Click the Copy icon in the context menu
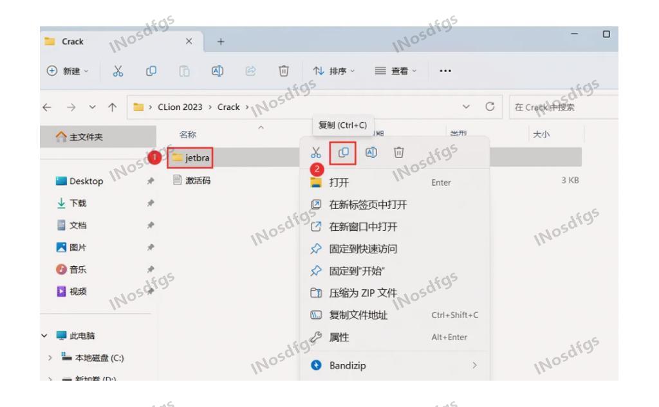The image size is (659, 407). [343, 152]
